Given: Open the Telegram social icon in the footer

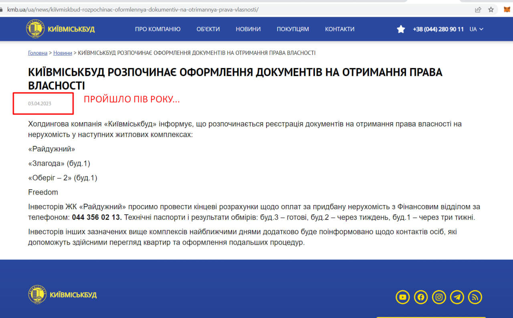Looking at the screenshot, I should click(457, 297).
